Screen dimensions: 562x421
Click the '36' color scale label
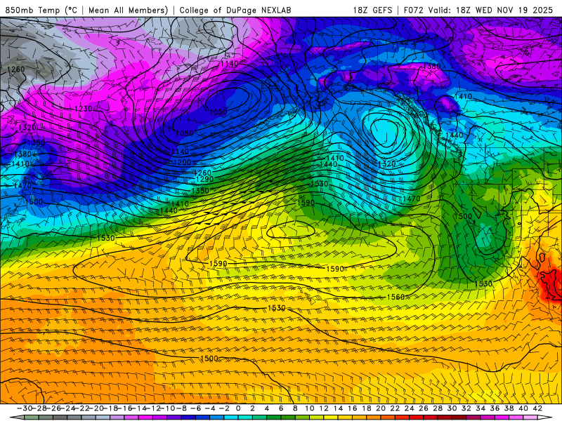pyautogui.click(x=495, y=408)
